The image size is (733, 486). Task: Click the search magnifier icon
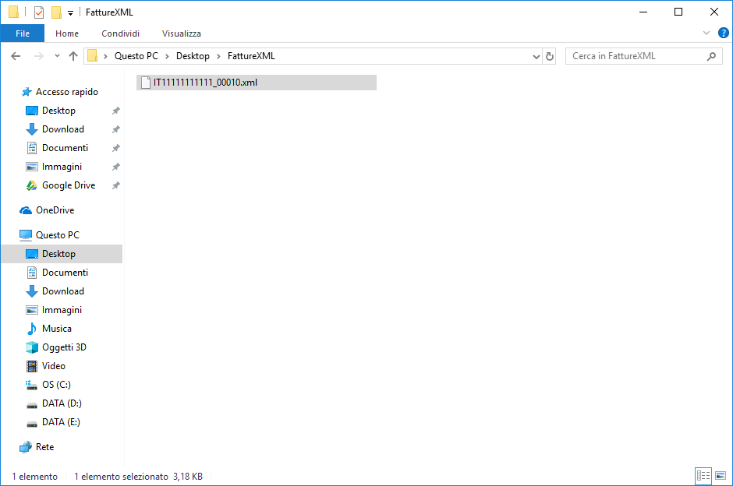710,56
